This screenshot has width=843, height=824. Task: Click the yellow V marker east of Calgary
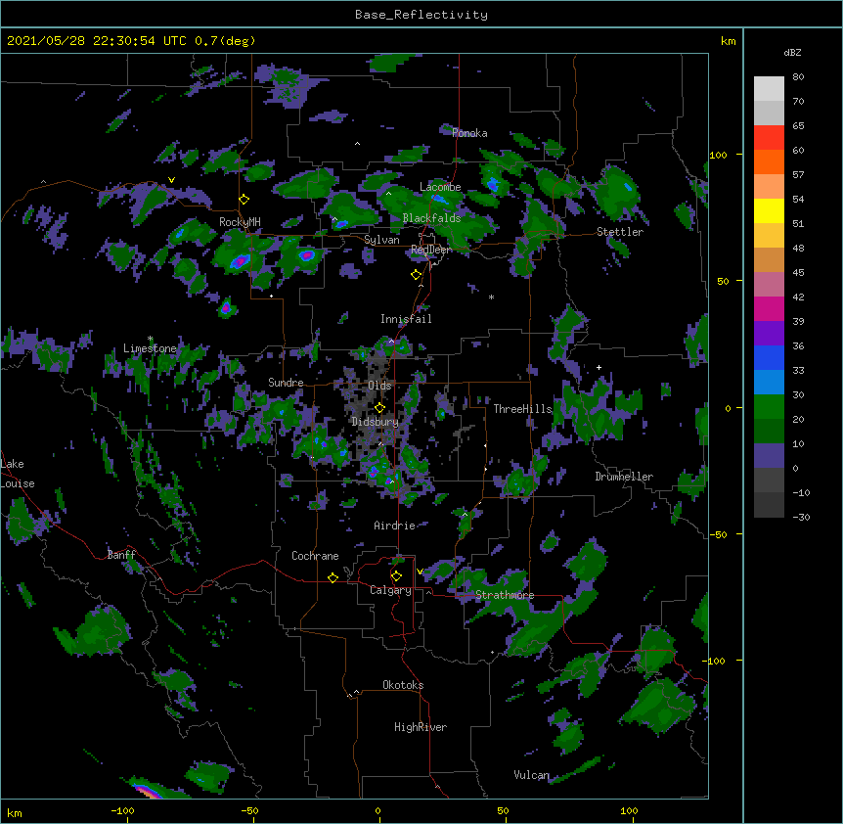420,572
